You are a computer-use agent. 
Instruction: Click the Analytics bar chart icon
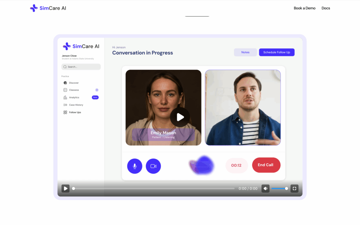[65, 97]
